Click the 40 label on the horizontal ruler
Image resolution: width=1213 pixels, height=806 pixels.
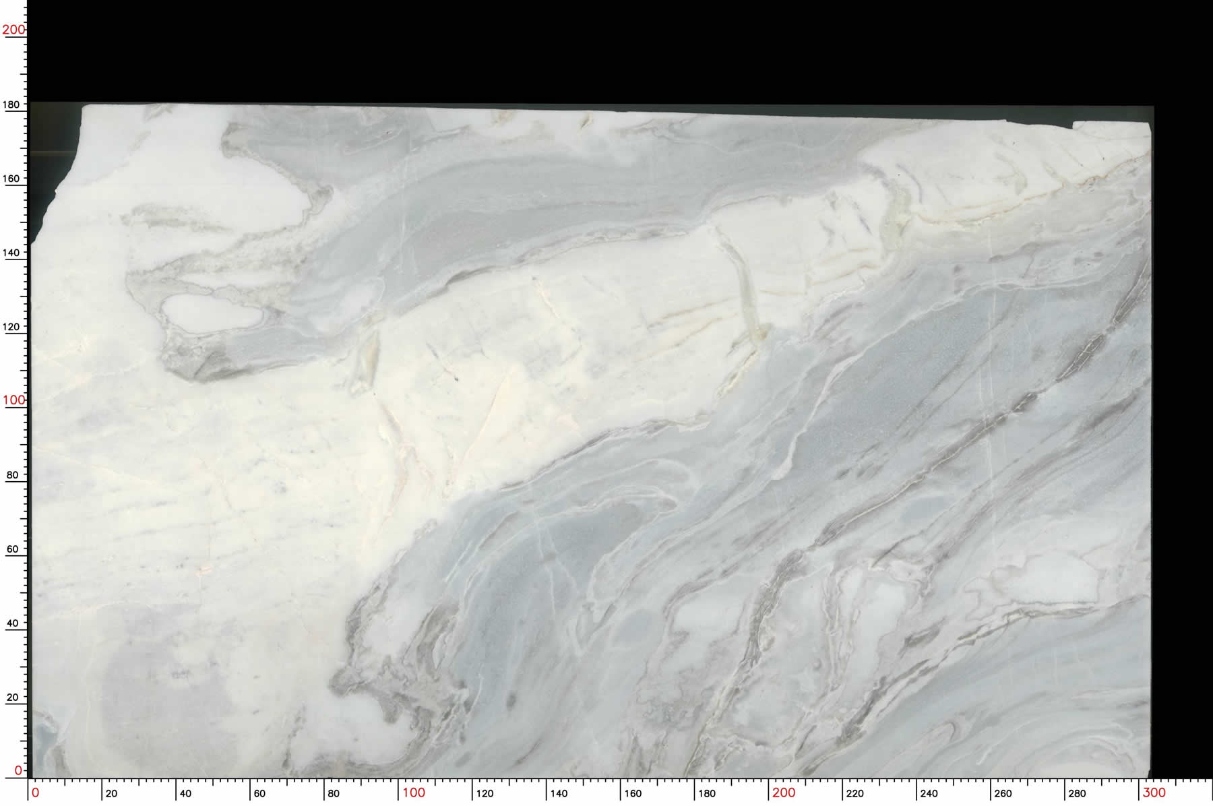185,794
